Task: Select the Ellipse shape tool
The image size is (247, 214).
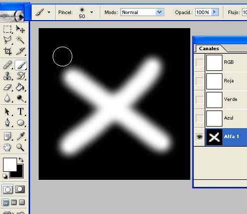Action: [21, 123]
